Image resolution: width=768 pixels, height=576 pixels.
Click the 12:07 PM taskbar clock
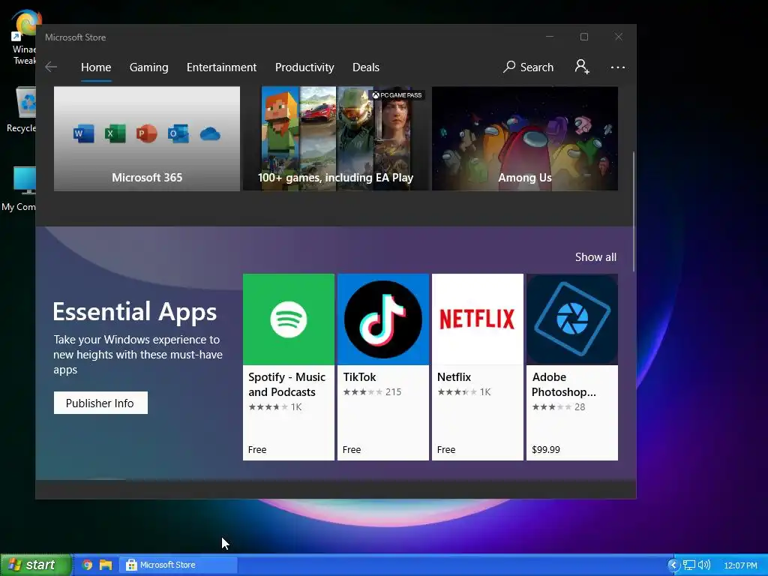tap(740, 565)
